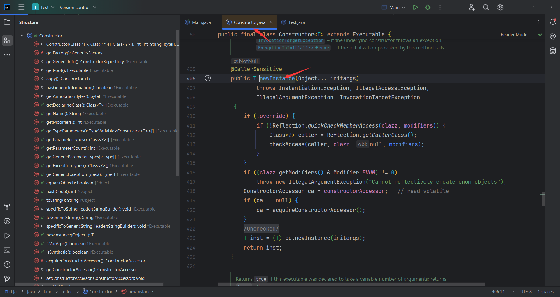Click the inspections checkmark widget
The image size is (560, 297).
540,34
